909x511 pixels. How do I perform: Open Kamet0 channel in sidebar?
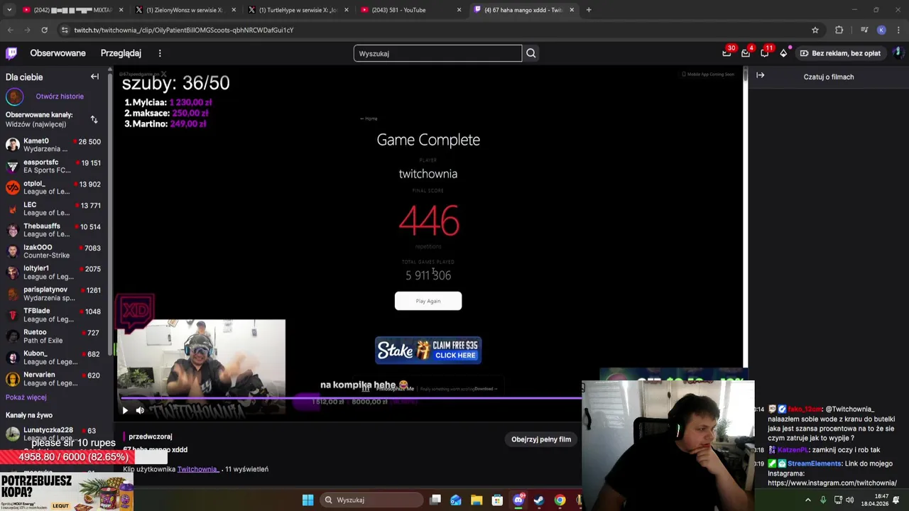53,145
